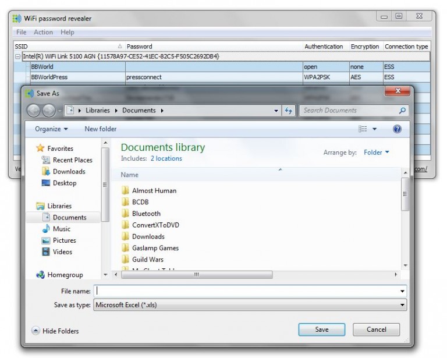Click the Back arrow in Save As dialog
The image size is (447, 358).
(34, 110)
